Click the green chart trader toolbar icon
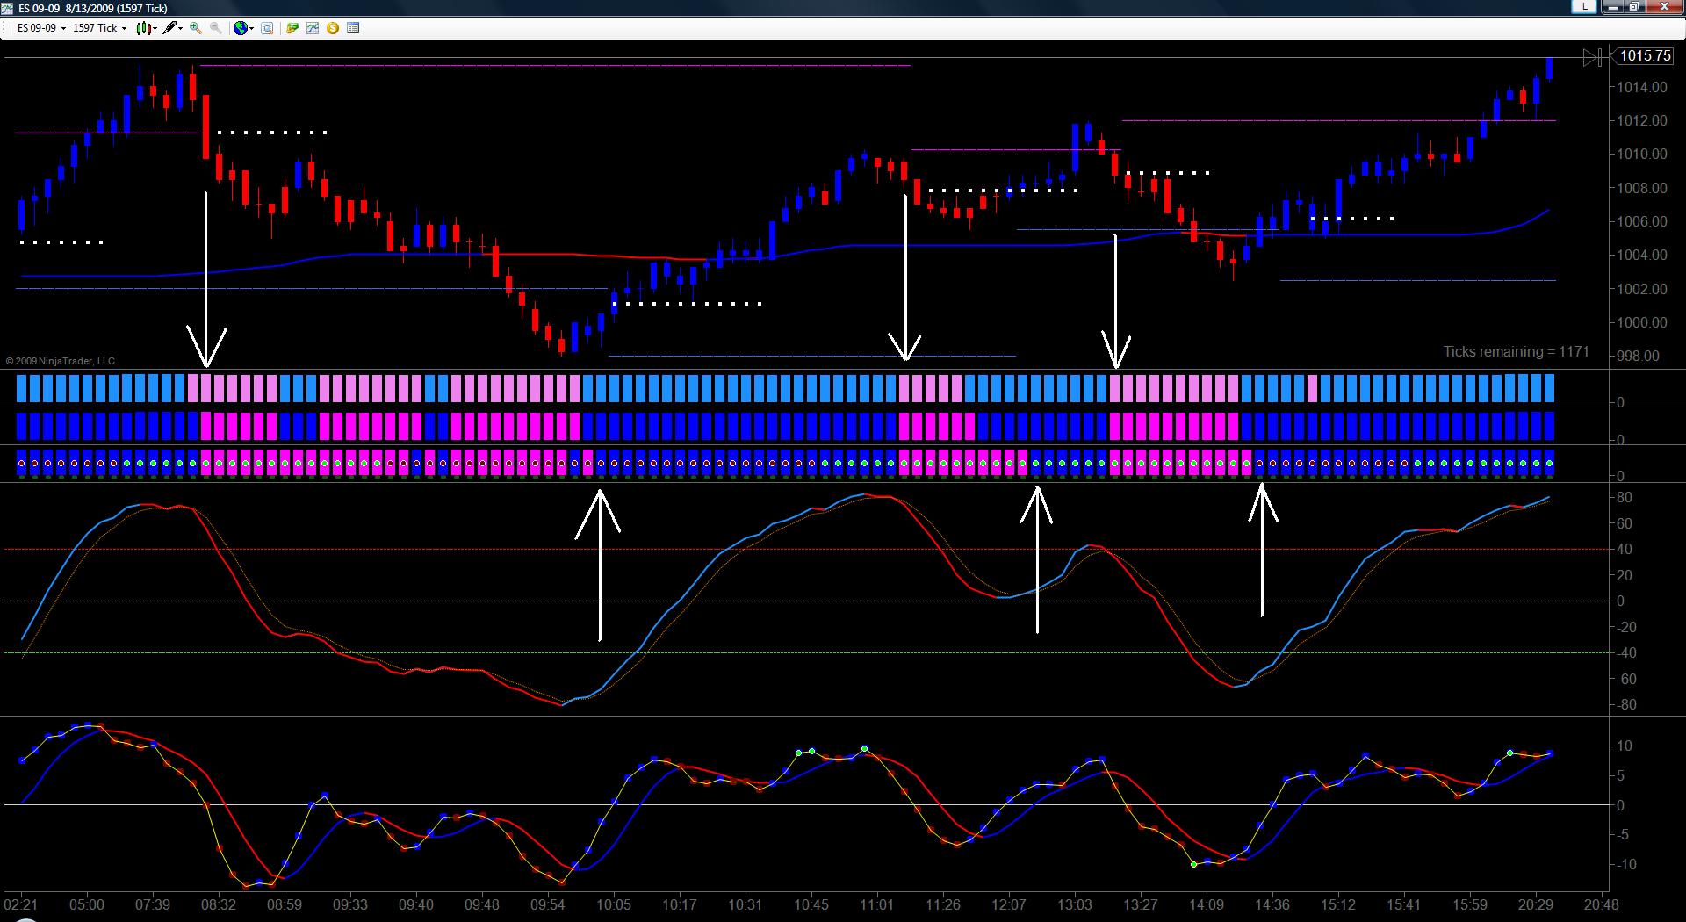The width and height of the screenshot is (1686, 922). [x=292, y=28]
